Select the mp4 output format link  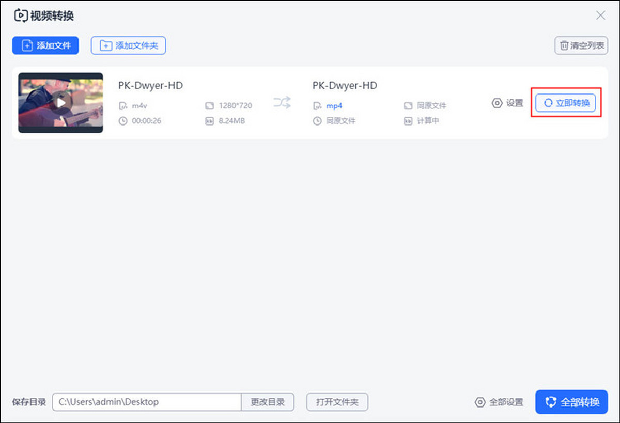point(334,106)
